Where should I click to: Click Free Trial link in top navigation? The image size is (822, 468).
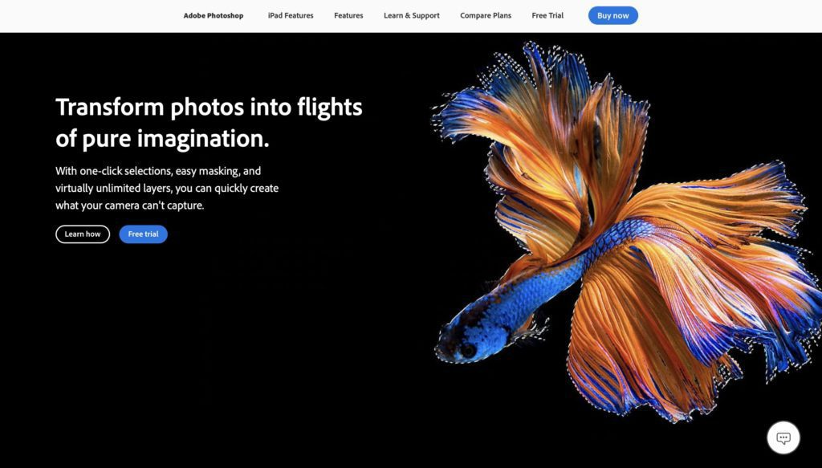tap(547, 16)
